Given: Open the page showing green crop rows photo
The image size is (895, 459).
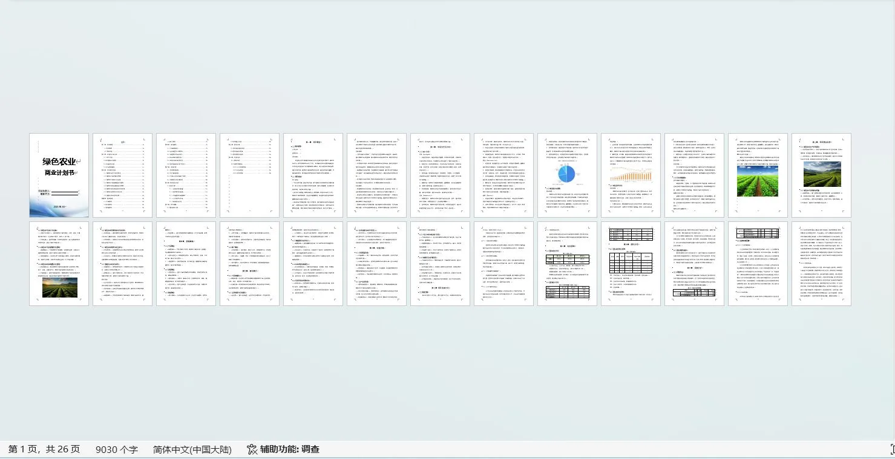Looking at the screenshot, I should [758, 175].
